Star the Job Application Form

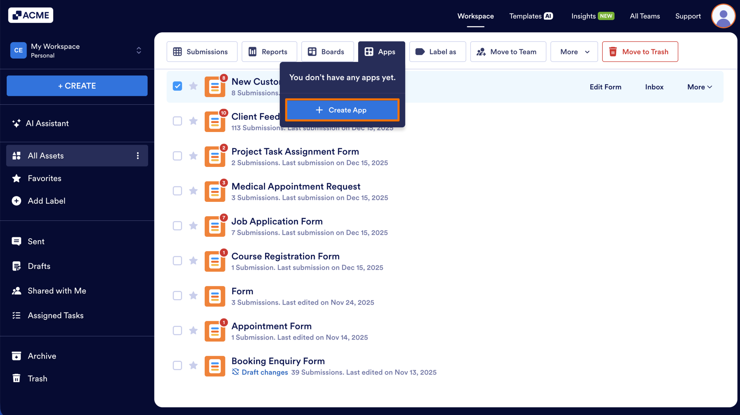[193, 226]
